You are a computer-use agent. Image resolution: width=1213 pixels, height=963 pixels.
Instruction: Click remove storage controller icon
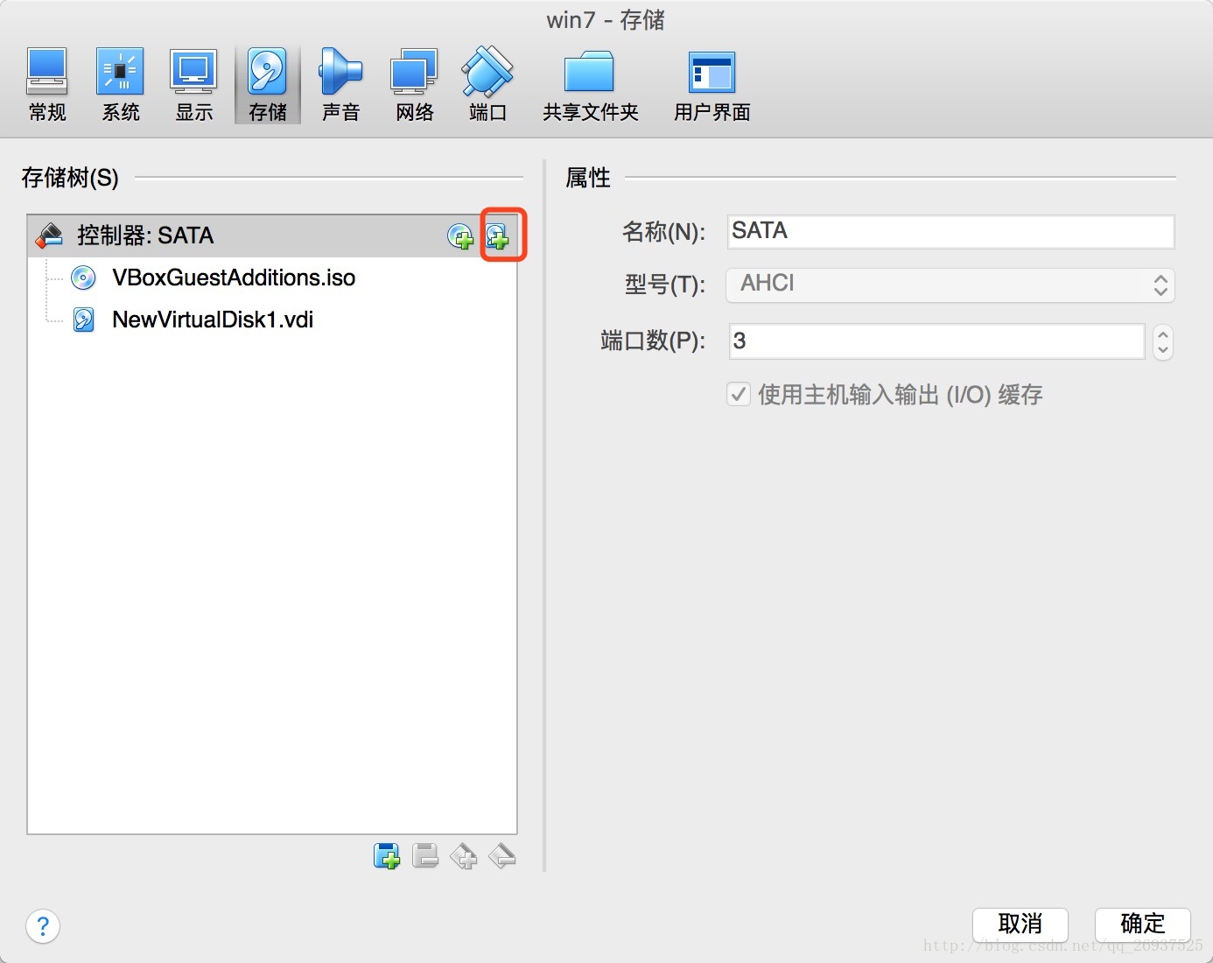coord(425,855)
